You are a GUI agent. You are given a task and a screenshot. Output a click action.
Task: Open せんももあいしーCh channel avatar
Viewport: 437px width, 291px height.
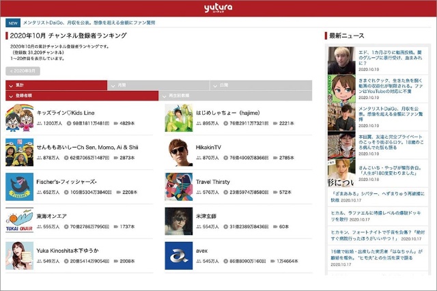pyautogui.click(x=20, y=152)
